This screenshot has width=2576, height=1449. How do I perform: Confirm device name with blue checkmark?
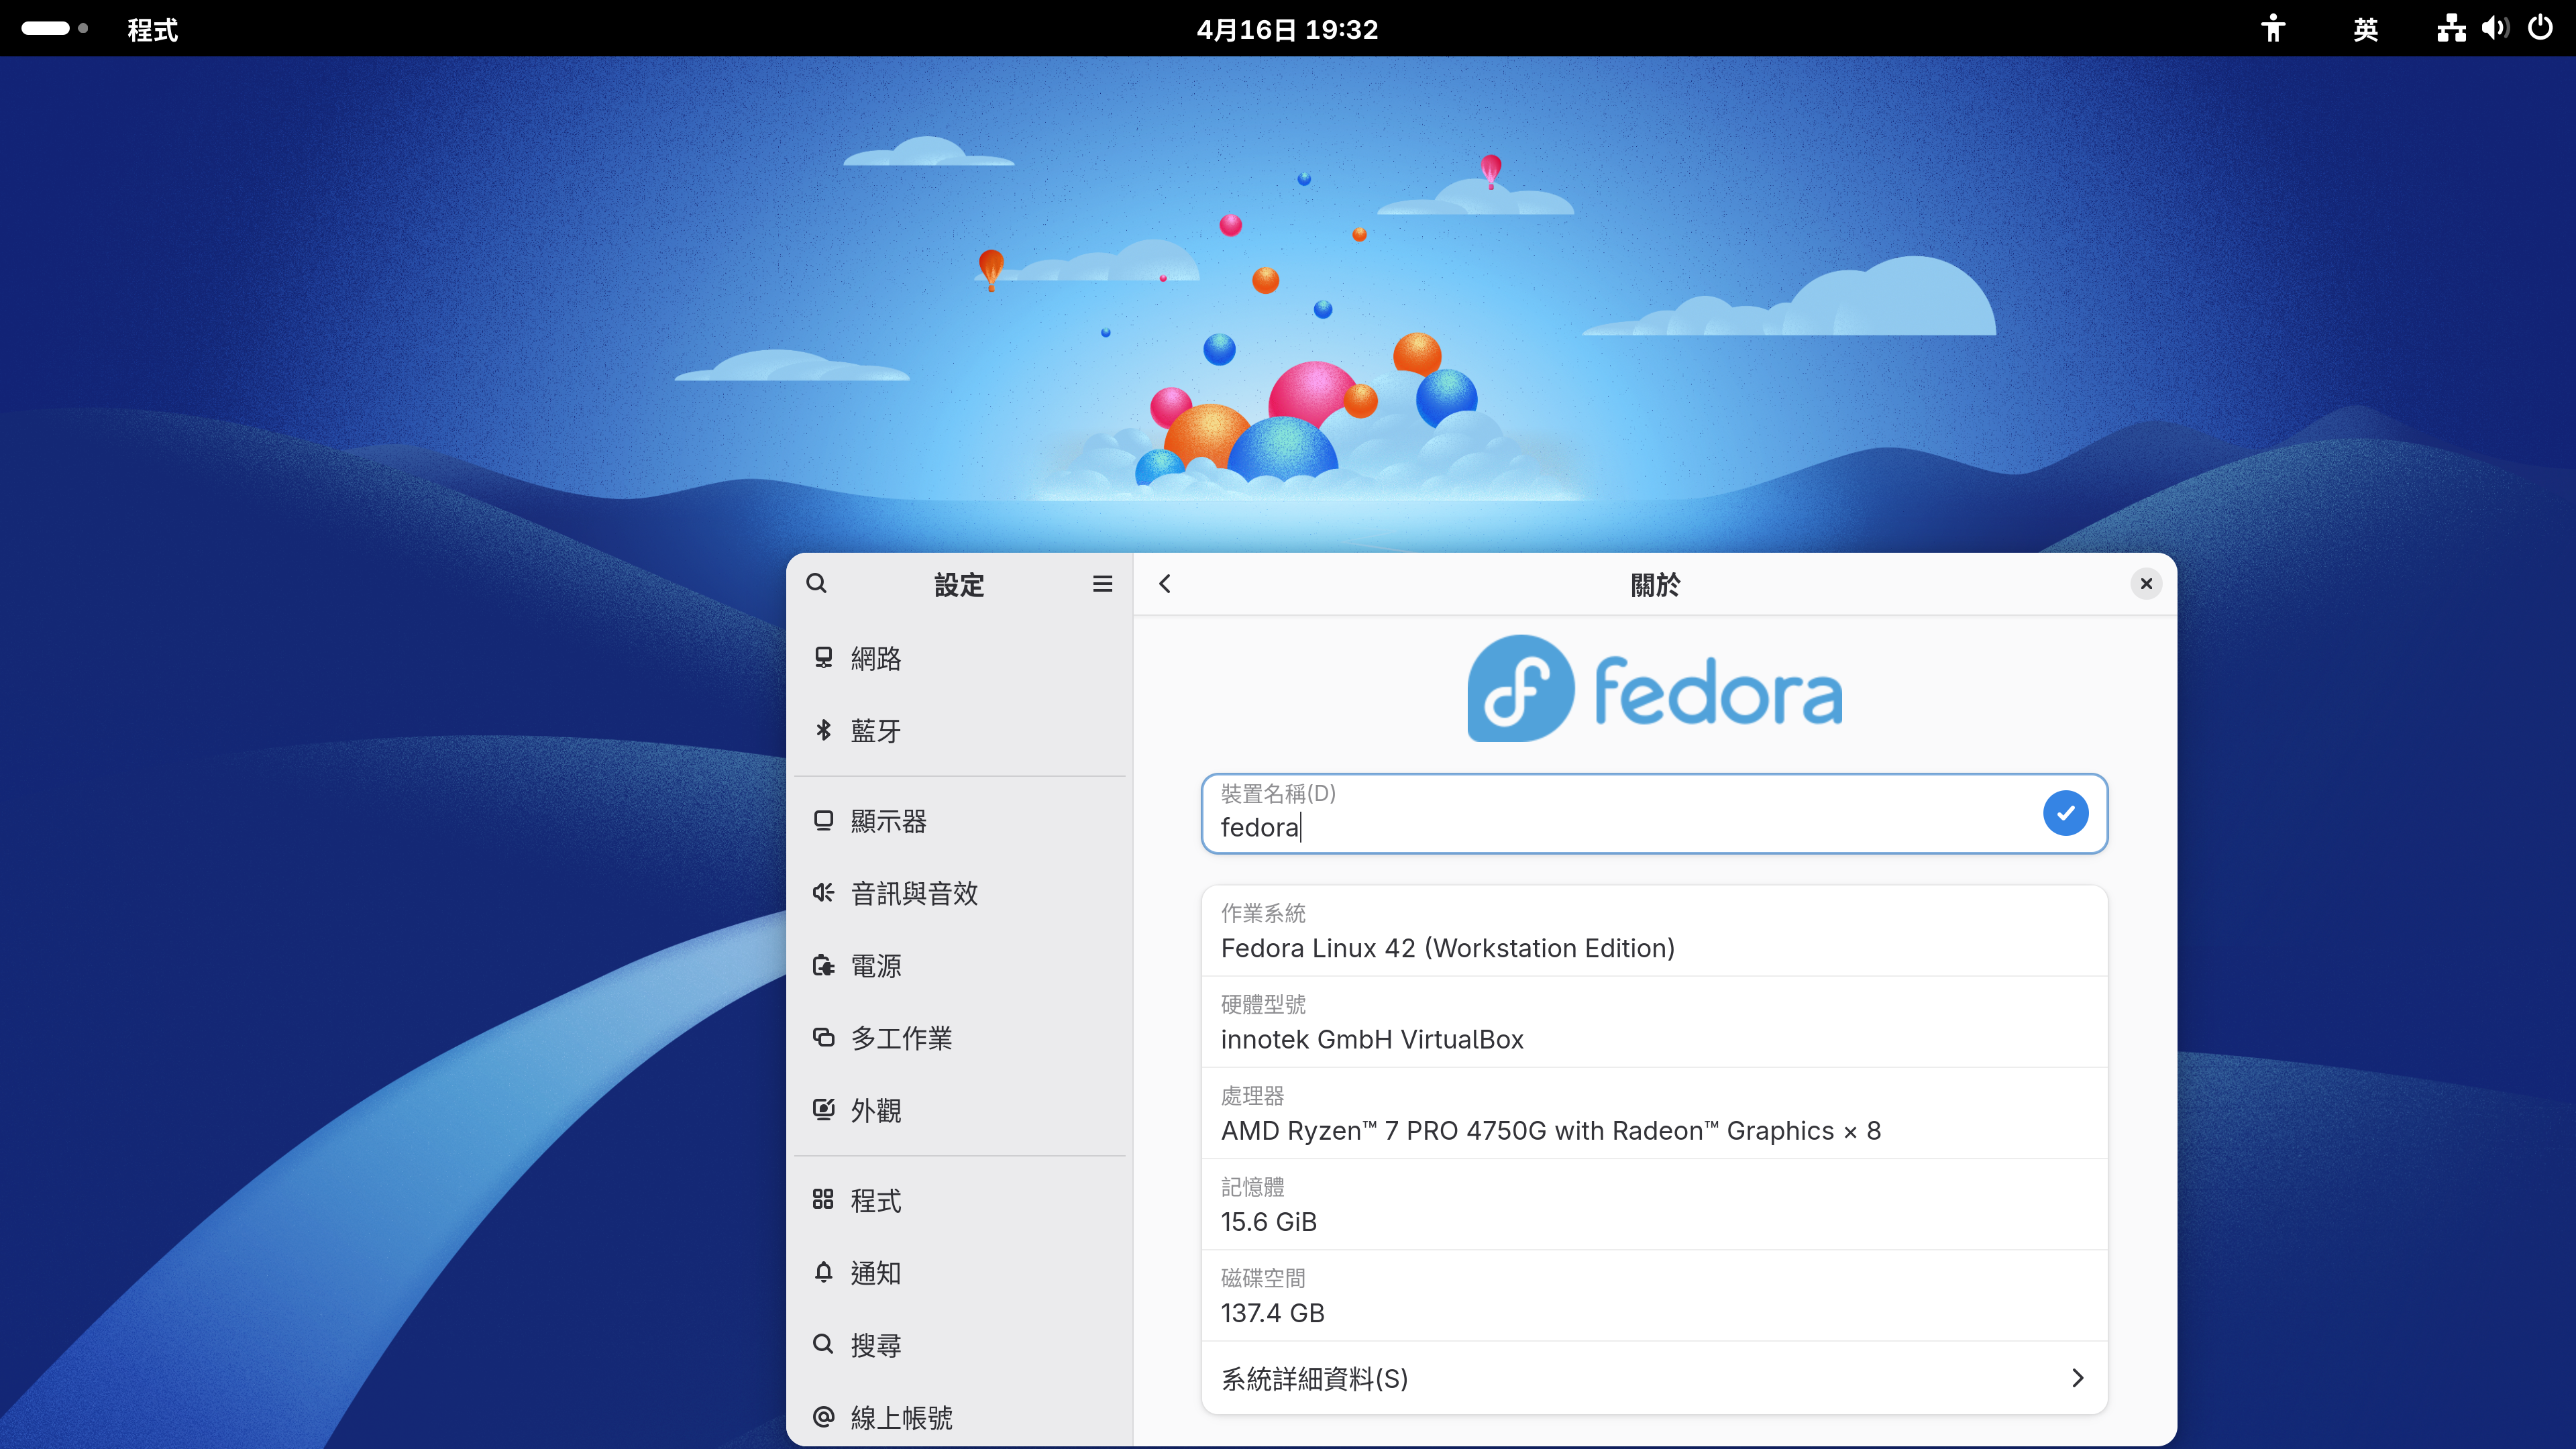click(x=2065, y=813)
